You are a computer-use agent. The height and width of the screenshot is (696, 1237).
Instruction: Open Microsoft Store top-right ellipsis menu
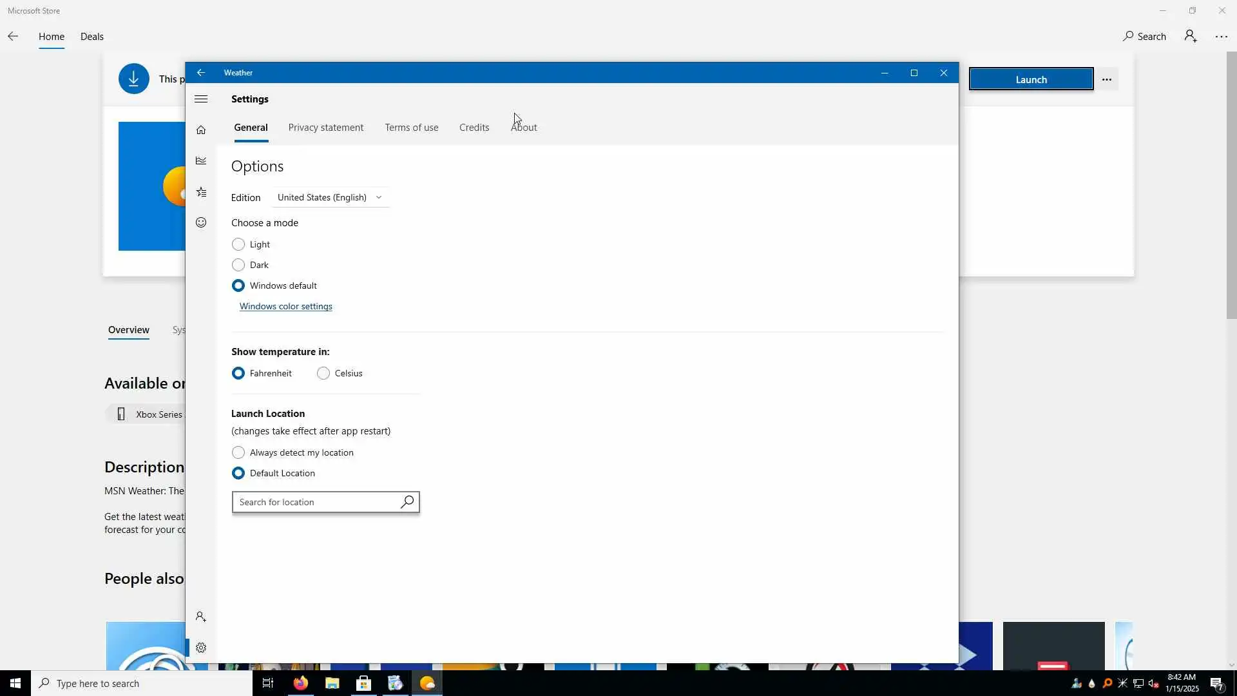(1221, 37)
